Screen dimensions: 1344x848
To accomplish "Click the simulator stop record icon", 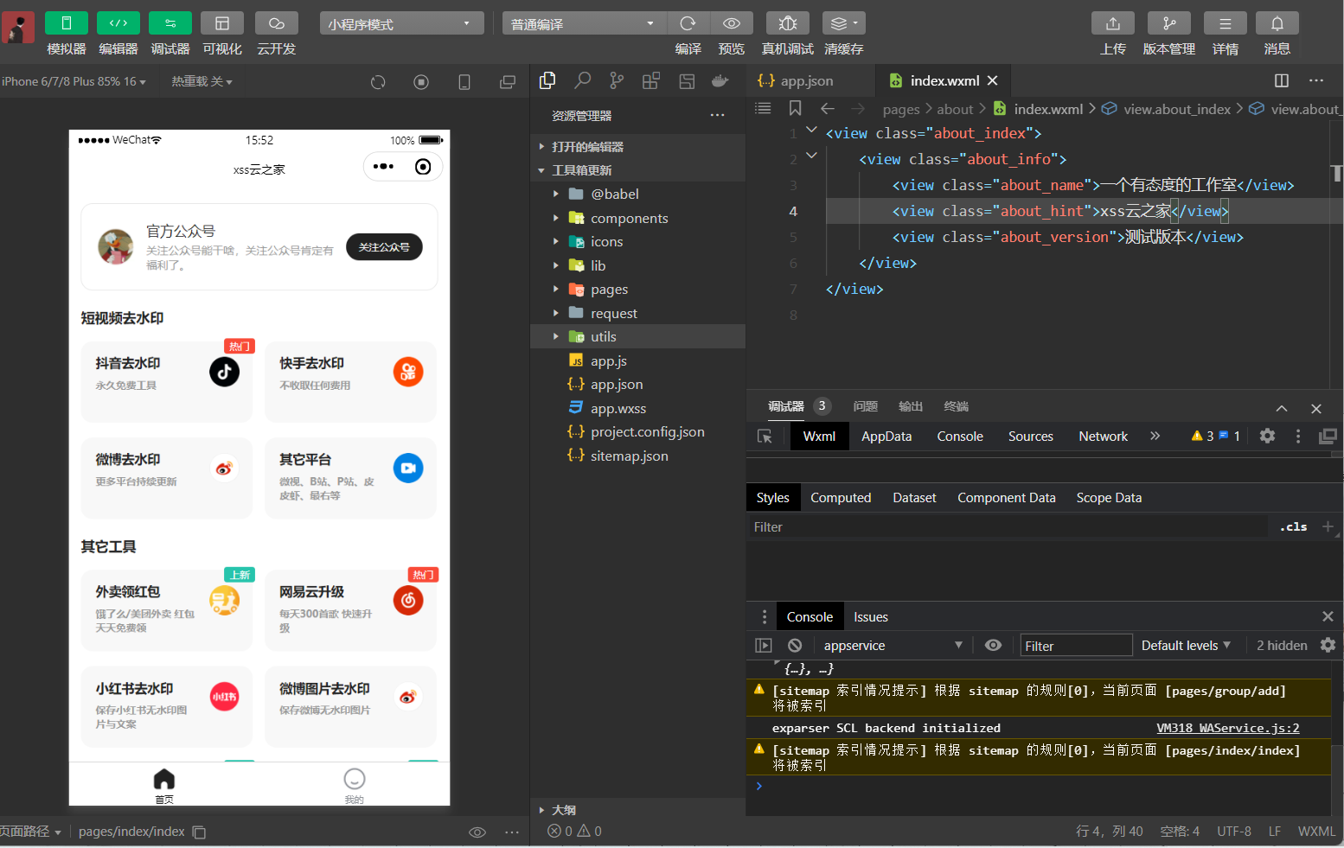I will 421,82.
